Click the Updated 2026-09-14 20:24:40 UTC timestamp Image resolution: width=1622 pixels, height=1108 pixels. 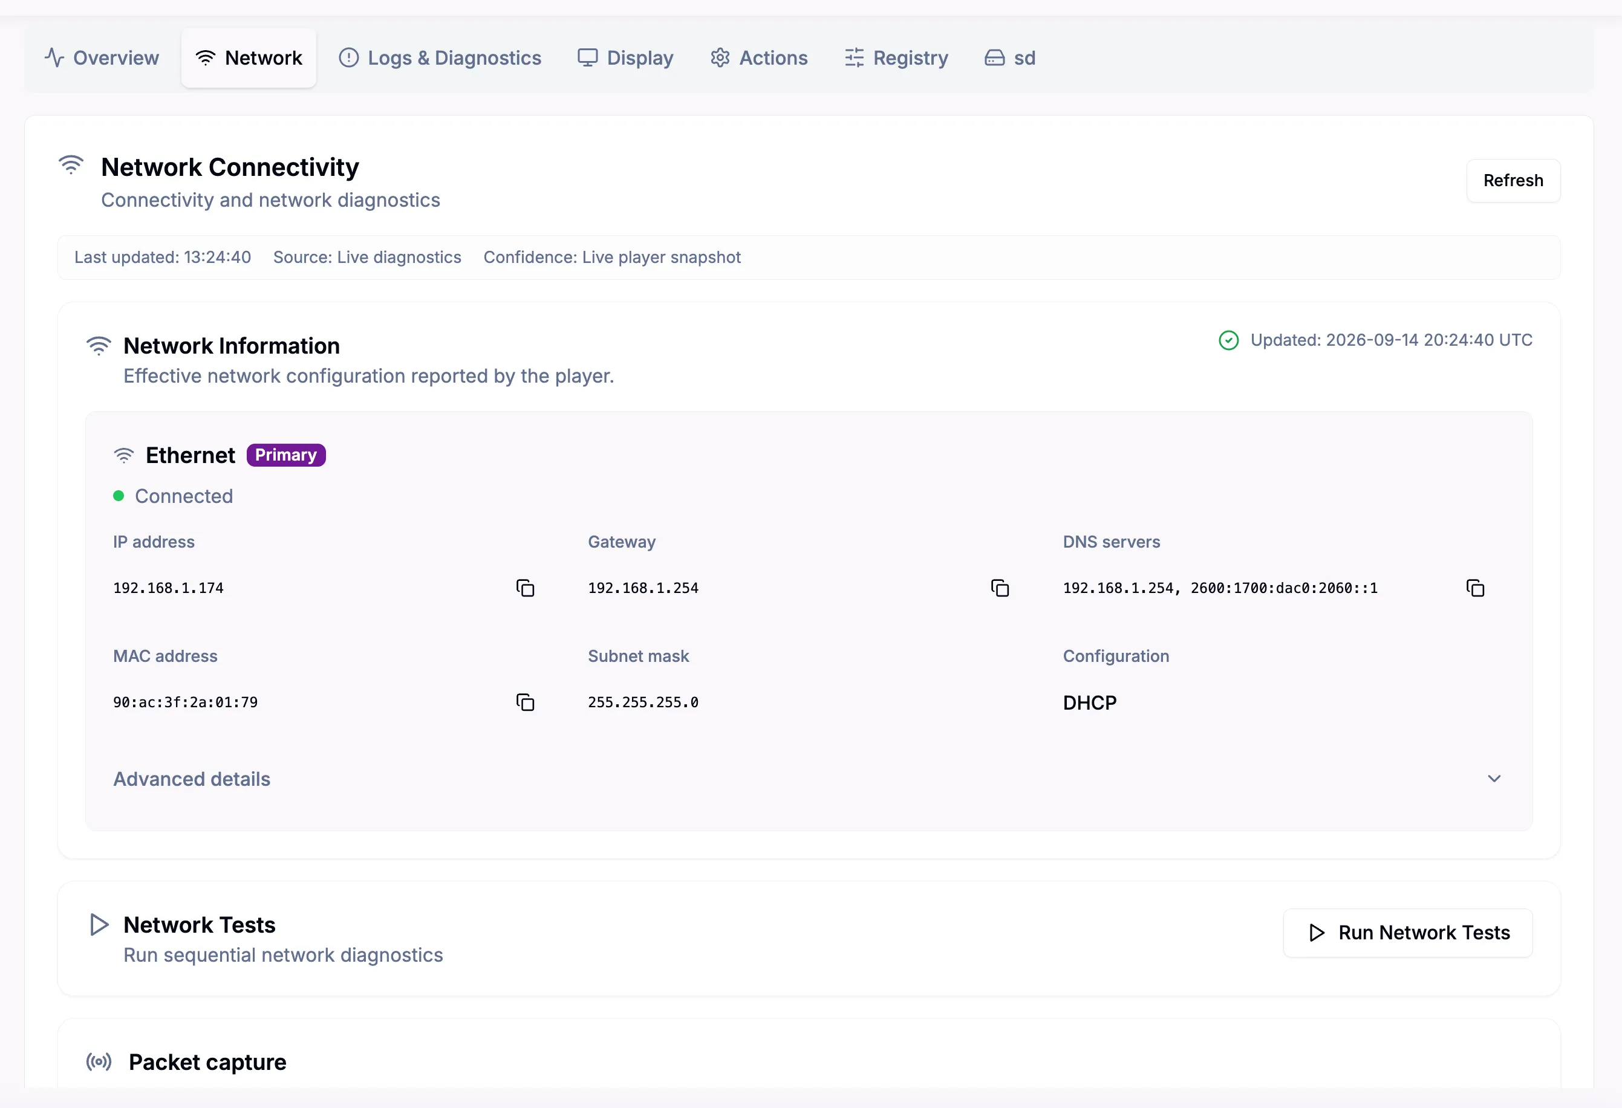click(x=1391, y=340)
